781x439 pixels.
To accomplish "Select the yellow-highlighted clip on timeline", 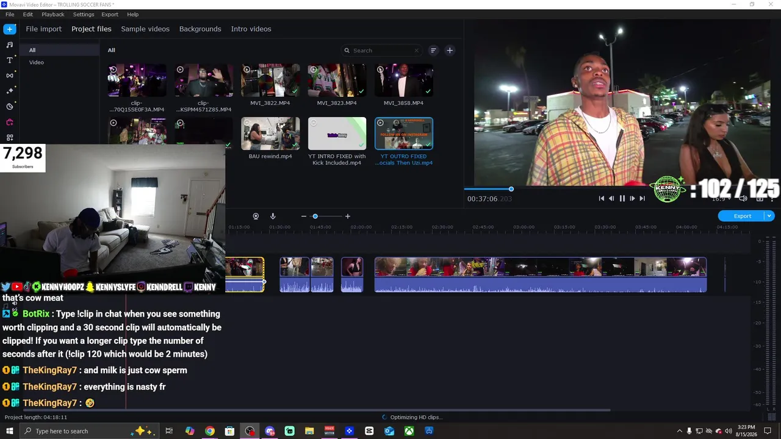I will click(245, 274).
